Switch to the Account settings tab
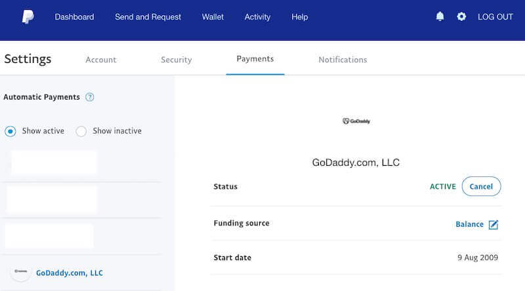525x291 pixels. point(101,60)
